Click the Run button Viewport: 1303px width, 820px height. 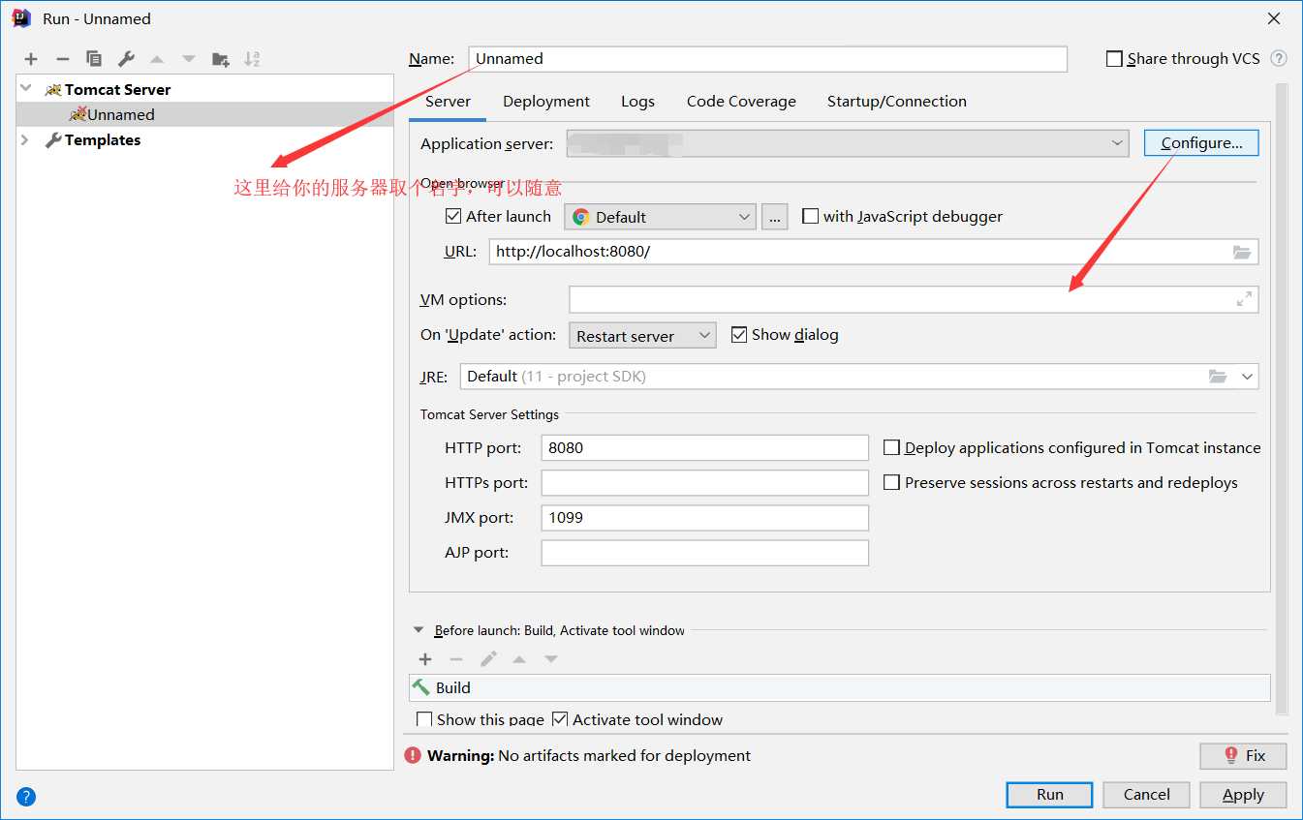[1050, 795]
